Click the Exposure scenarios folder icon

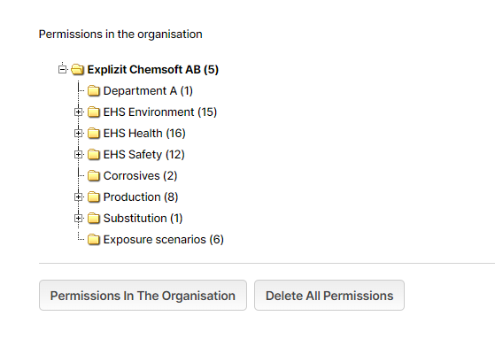click(94, 240)
